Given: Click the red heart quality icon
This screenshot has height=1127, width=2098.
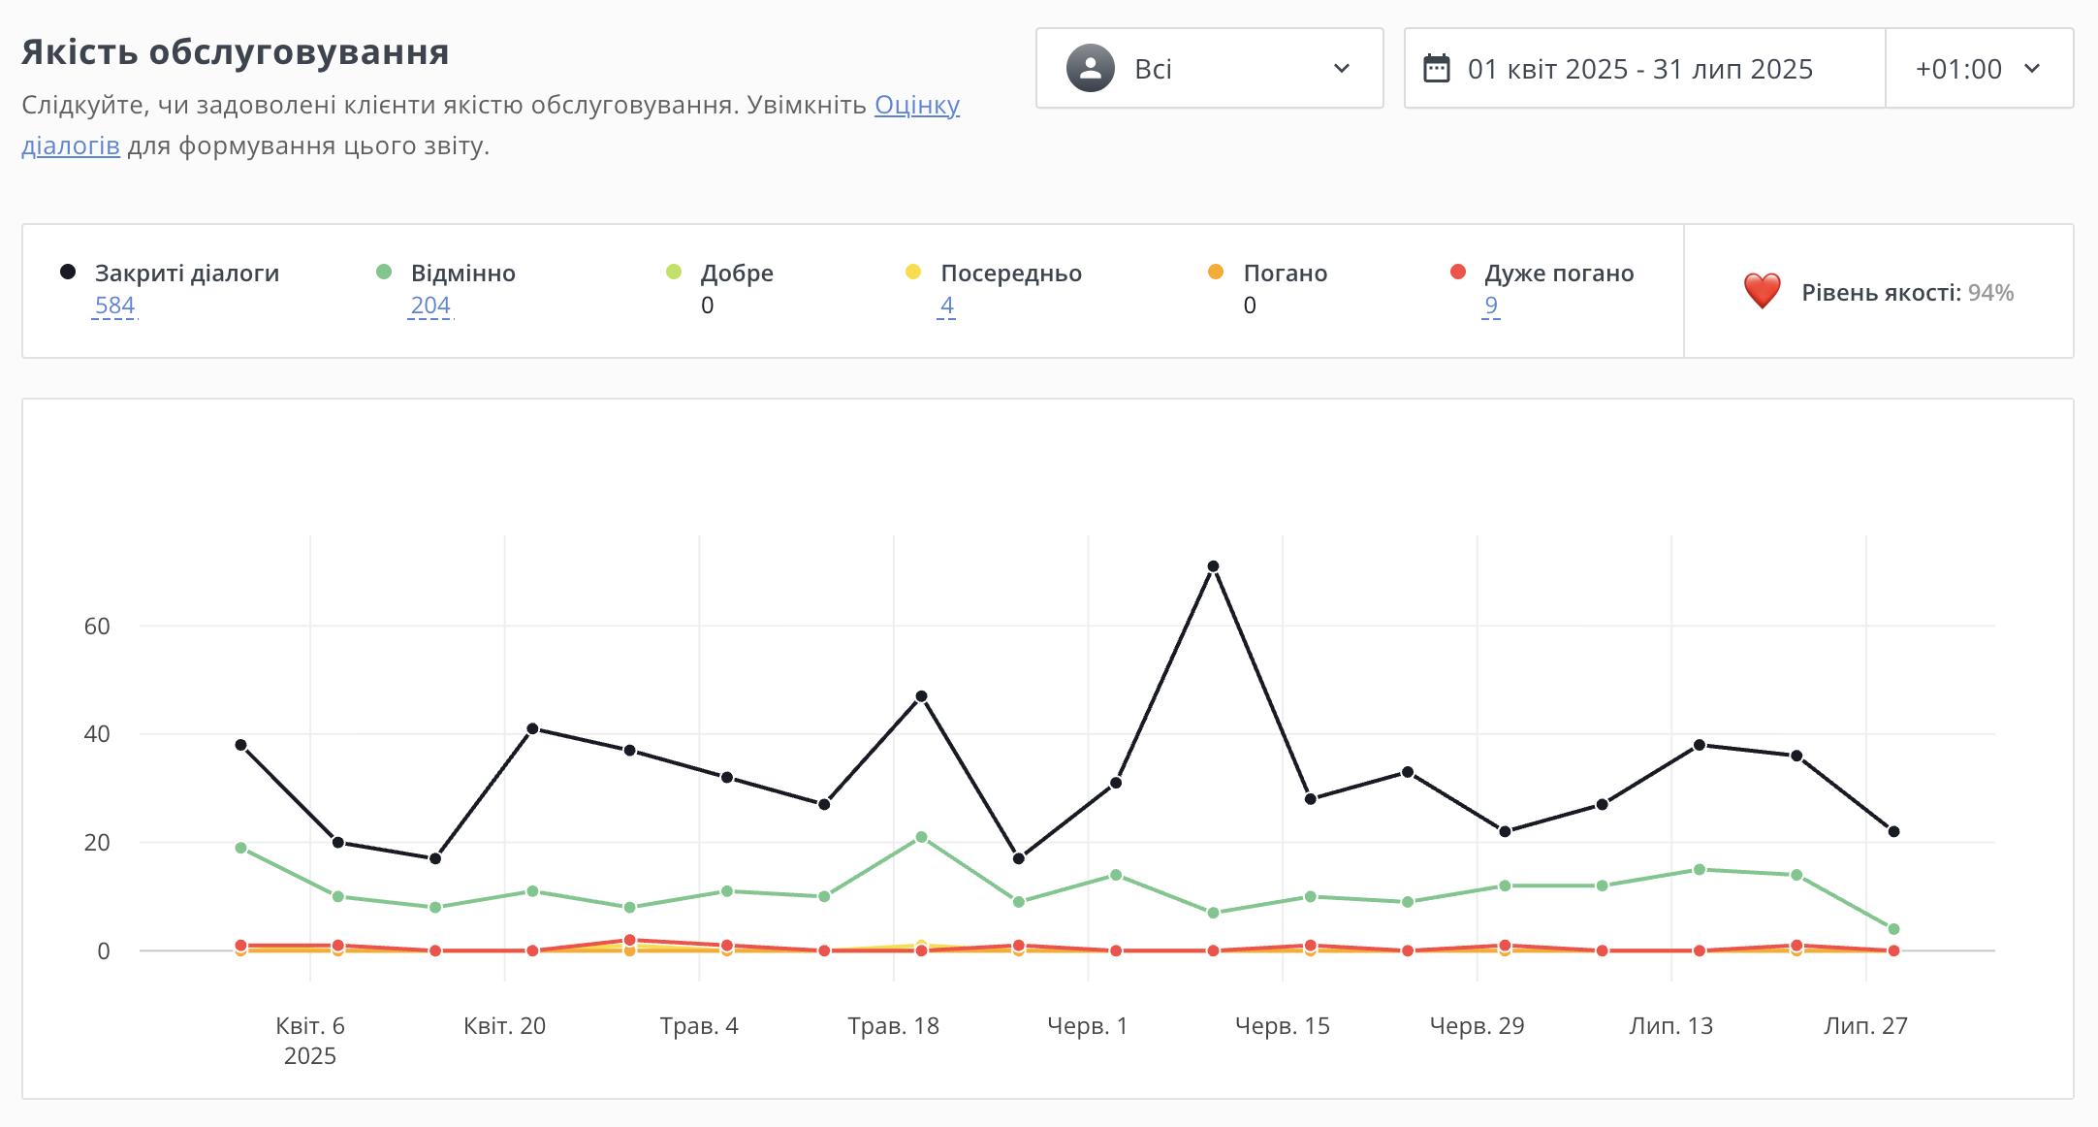Looking at the screenshot, I should coord(1762,291).
